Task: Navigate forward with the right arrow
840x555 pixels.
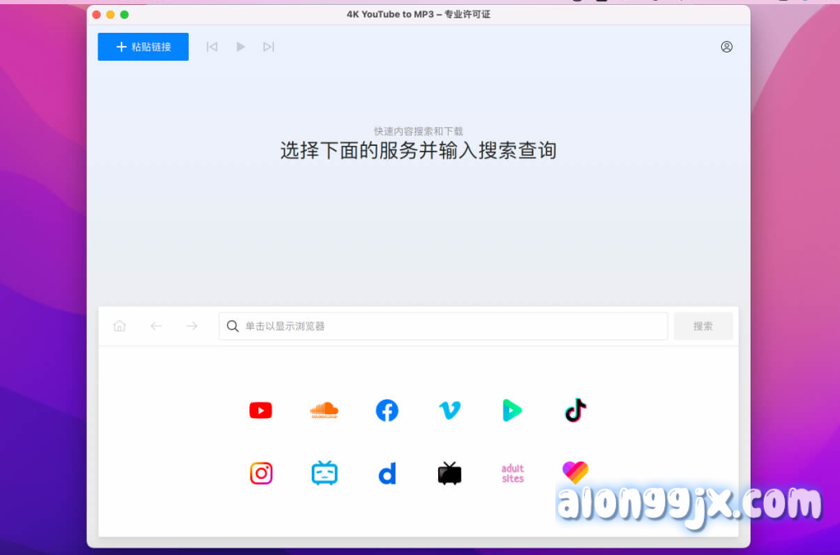Action: [x=192, y=326]
